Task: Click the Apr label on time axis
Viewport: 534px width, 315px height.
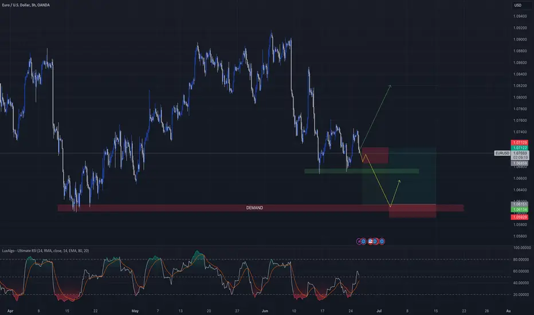Action: 10,311
